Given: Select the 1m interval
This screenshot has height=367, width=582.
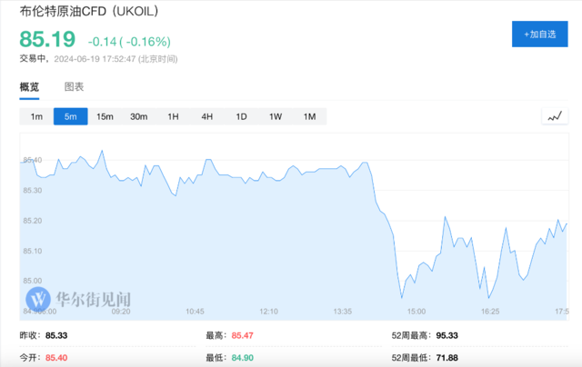Looking at the screenshot, I should 36,116.
